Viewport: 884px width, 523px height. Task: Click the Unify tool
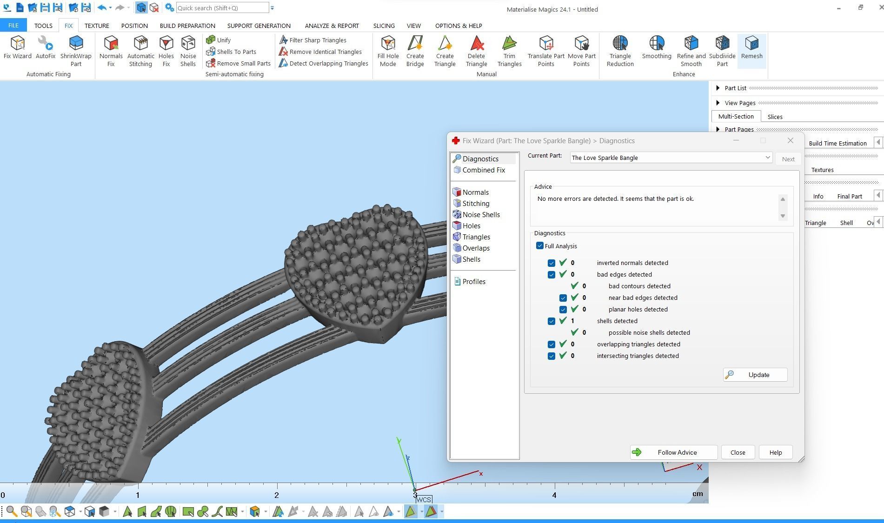[219, 40]
